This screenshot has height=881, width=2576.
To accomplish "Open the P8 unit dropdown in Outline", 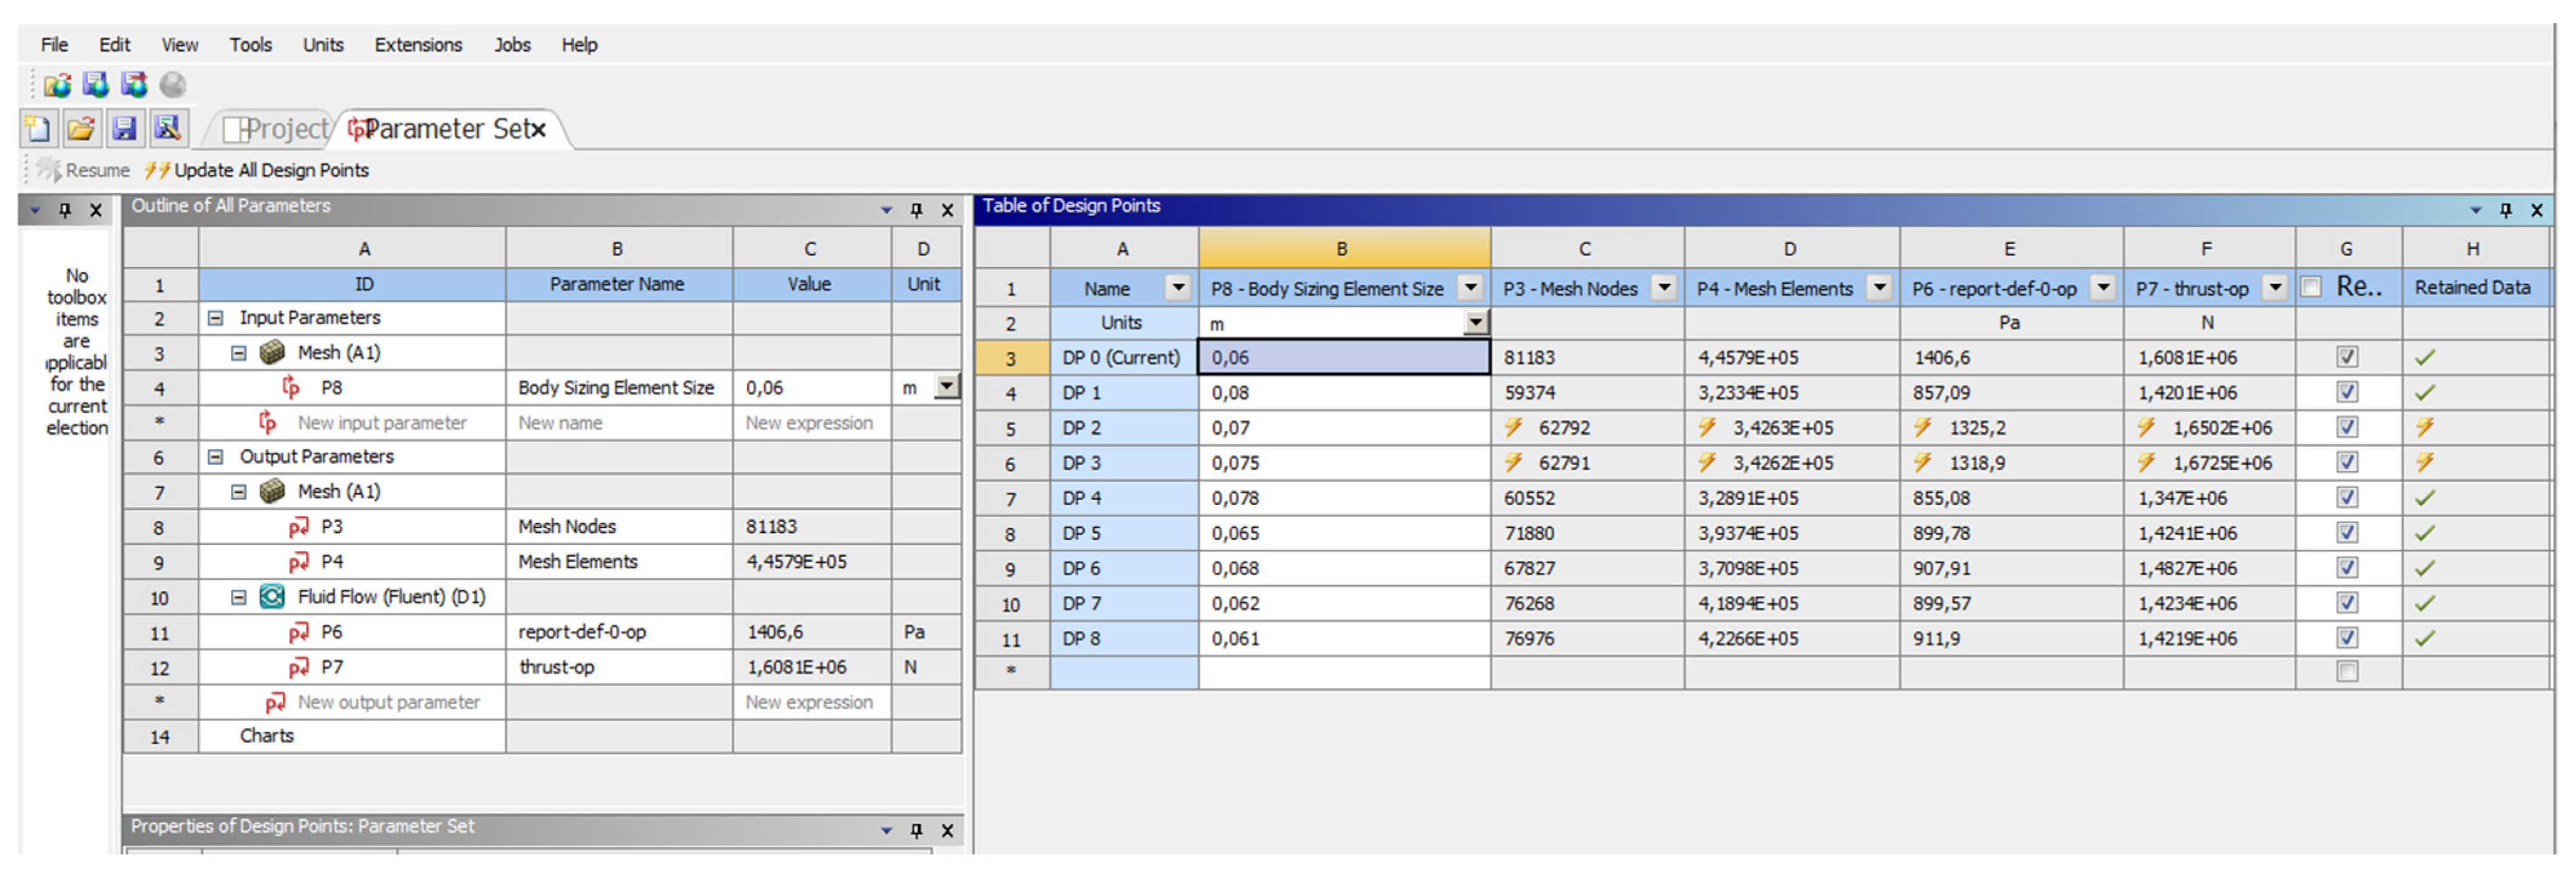I will point(946,387).
